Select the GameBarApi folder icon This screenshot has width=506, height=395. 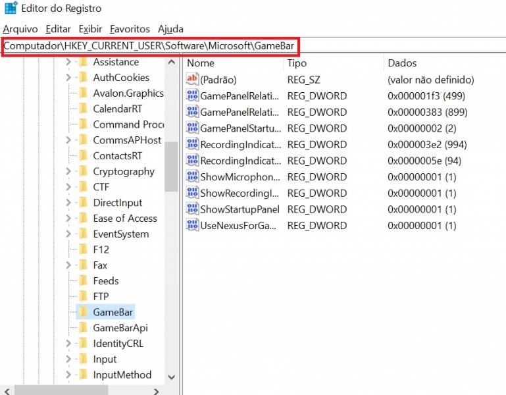pyautogui.click(x=84, y=327)
